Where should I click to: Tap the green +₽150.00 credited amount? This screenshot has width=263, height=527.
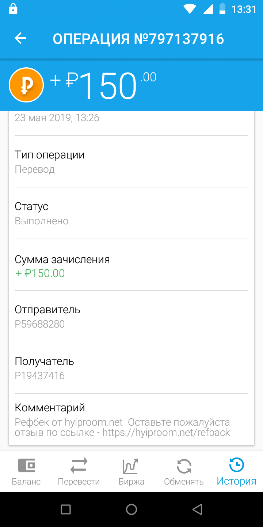pos(40,273)
